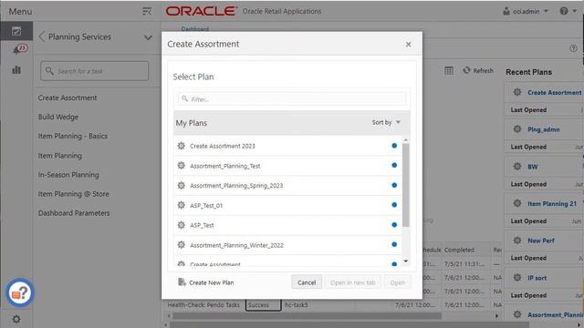This screenshot has width=584, height=328.
Task: Select Item Planning @ Store task
Action: [73, 194]
